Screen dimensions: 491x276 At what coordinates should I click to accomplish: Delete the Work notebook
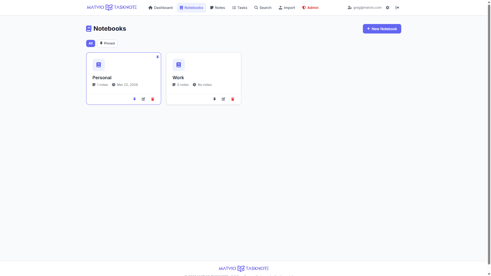(233, 99)
